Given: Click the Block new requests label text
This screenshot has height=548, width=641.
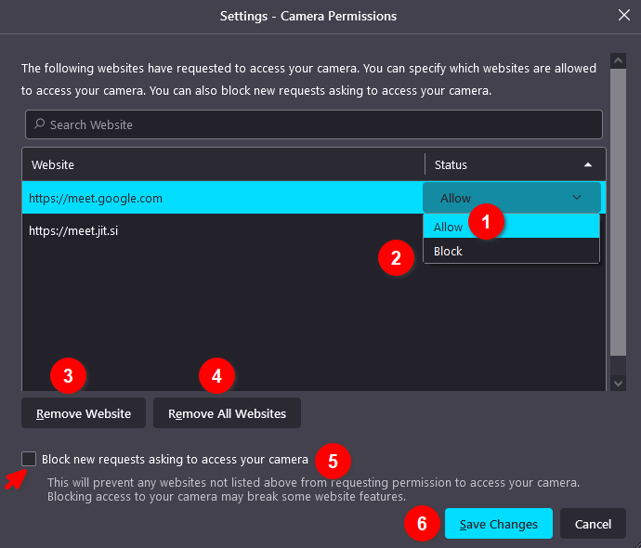Looking at the screenshot, I should click(175, 460).
